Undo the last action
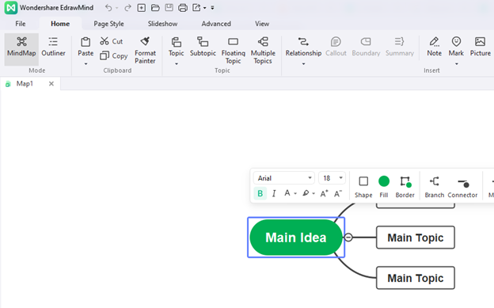This screenshot has height=308, width=494. tap(108, 8)
